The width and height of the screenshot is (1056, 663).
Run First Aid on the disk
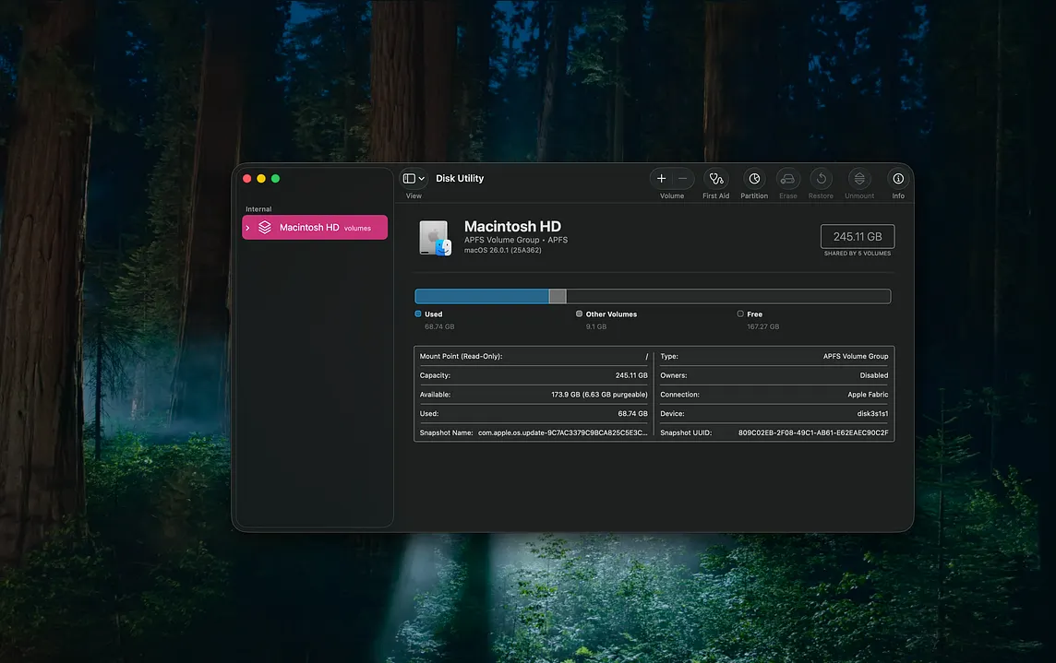coord(716,178)
